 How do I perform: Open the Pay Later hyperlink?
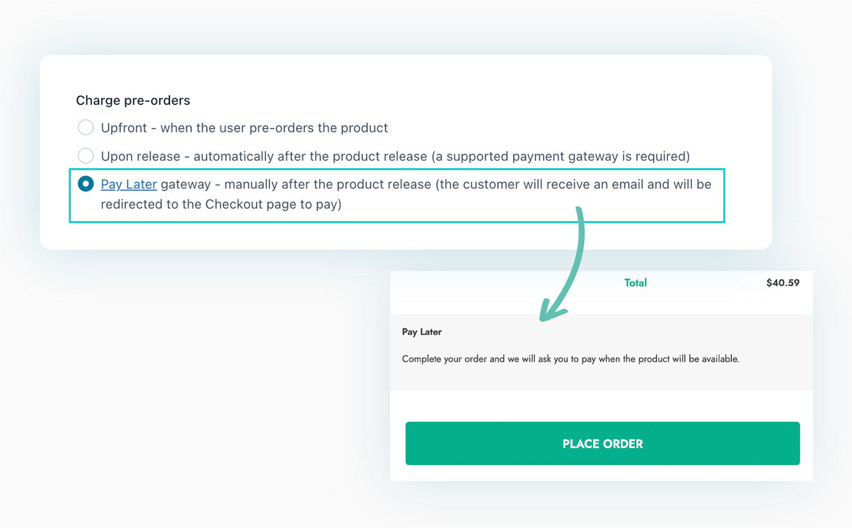(129, 184)
